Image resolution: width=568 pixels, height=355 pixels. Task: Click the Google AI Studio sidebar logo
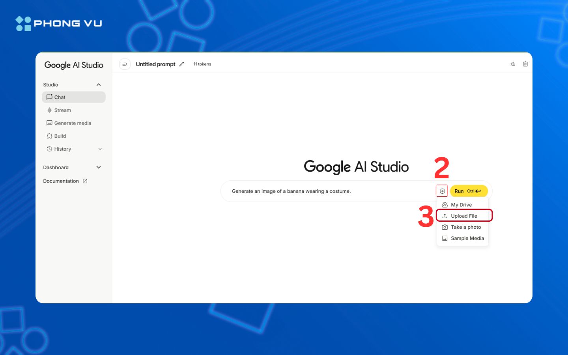click(x=74, y=65)
